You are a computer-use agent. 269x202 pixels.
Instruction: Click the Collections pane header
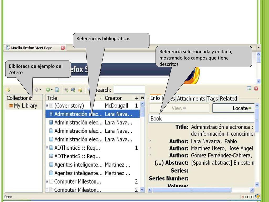coord(24,98)
